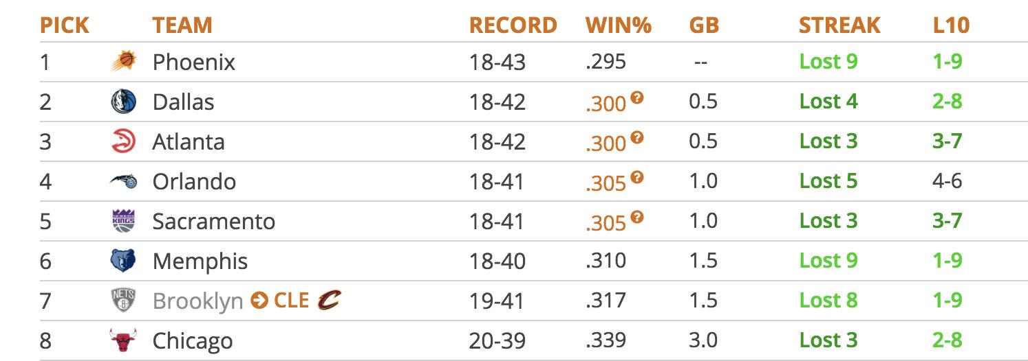Viewport: 1028px width, 361px height.
Task: Click the Chicago Bulls team logo
Action: pos(124,340)
